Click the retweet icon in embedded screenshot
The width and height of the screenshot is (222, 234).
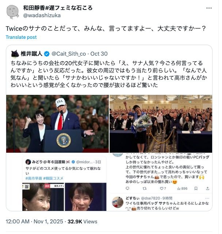[x=144, y=189]
